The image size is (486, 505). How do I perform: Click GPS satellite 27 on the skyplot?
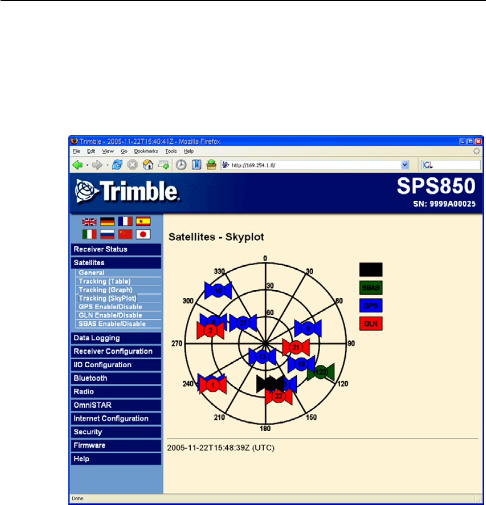click(x=243, y=323)
